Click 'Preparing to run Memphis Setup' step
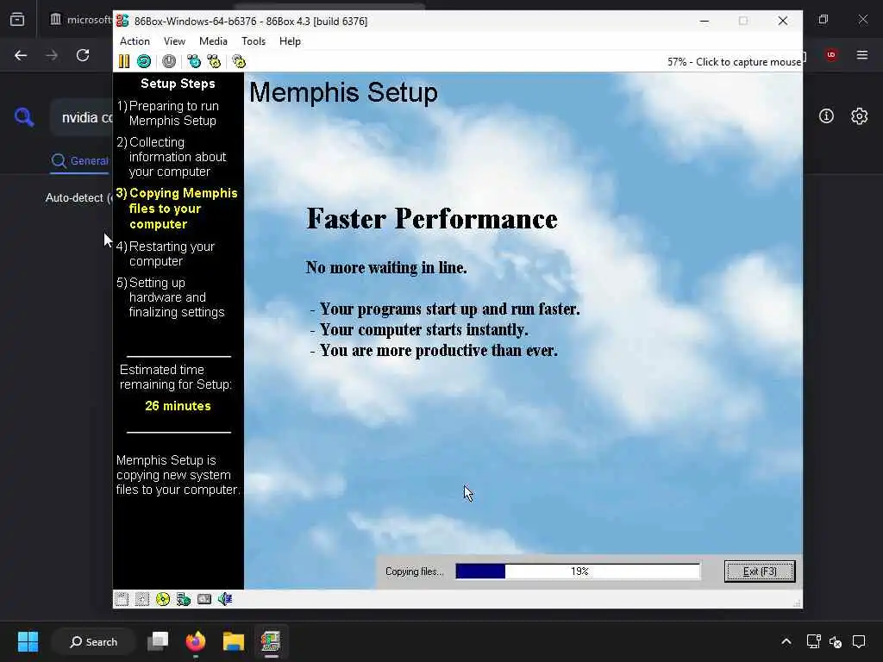 click(x=168, y=113)
